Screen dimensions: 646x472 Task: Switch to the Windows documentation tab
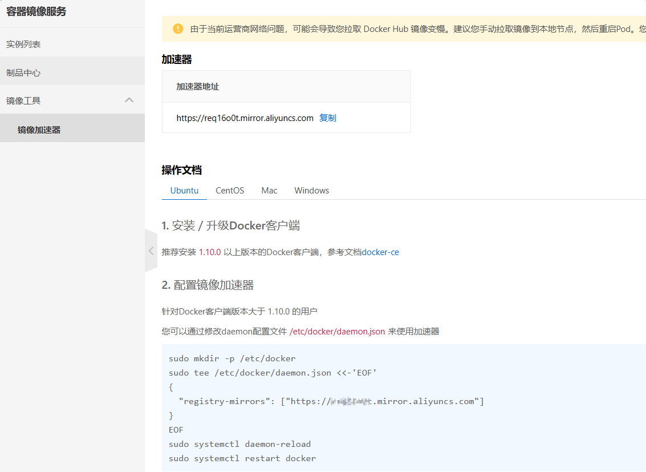pyautogui.click(x=311, y=191)
